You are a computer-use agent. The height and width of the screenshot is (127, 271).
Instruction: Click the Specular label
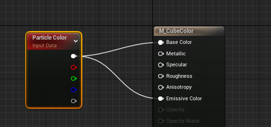[x=177, y=65]
